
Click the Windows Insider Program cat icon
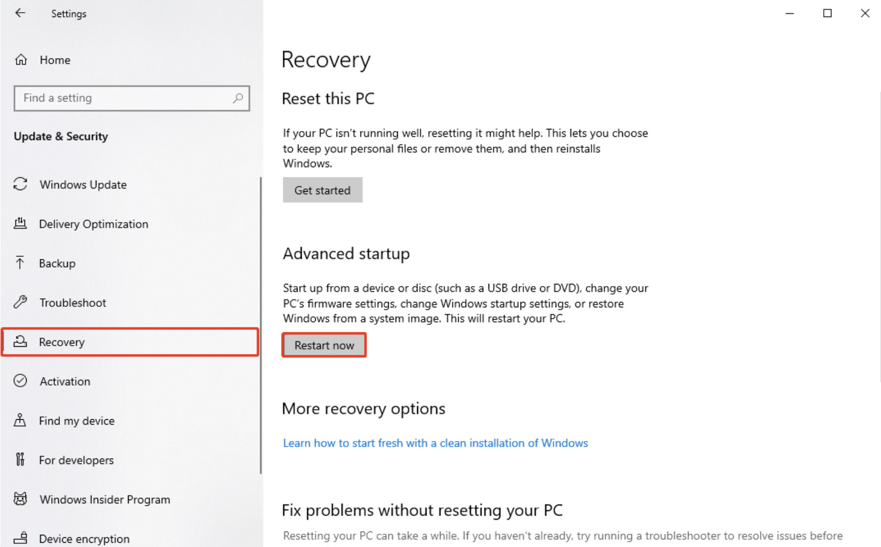click(x=20, y=499)
